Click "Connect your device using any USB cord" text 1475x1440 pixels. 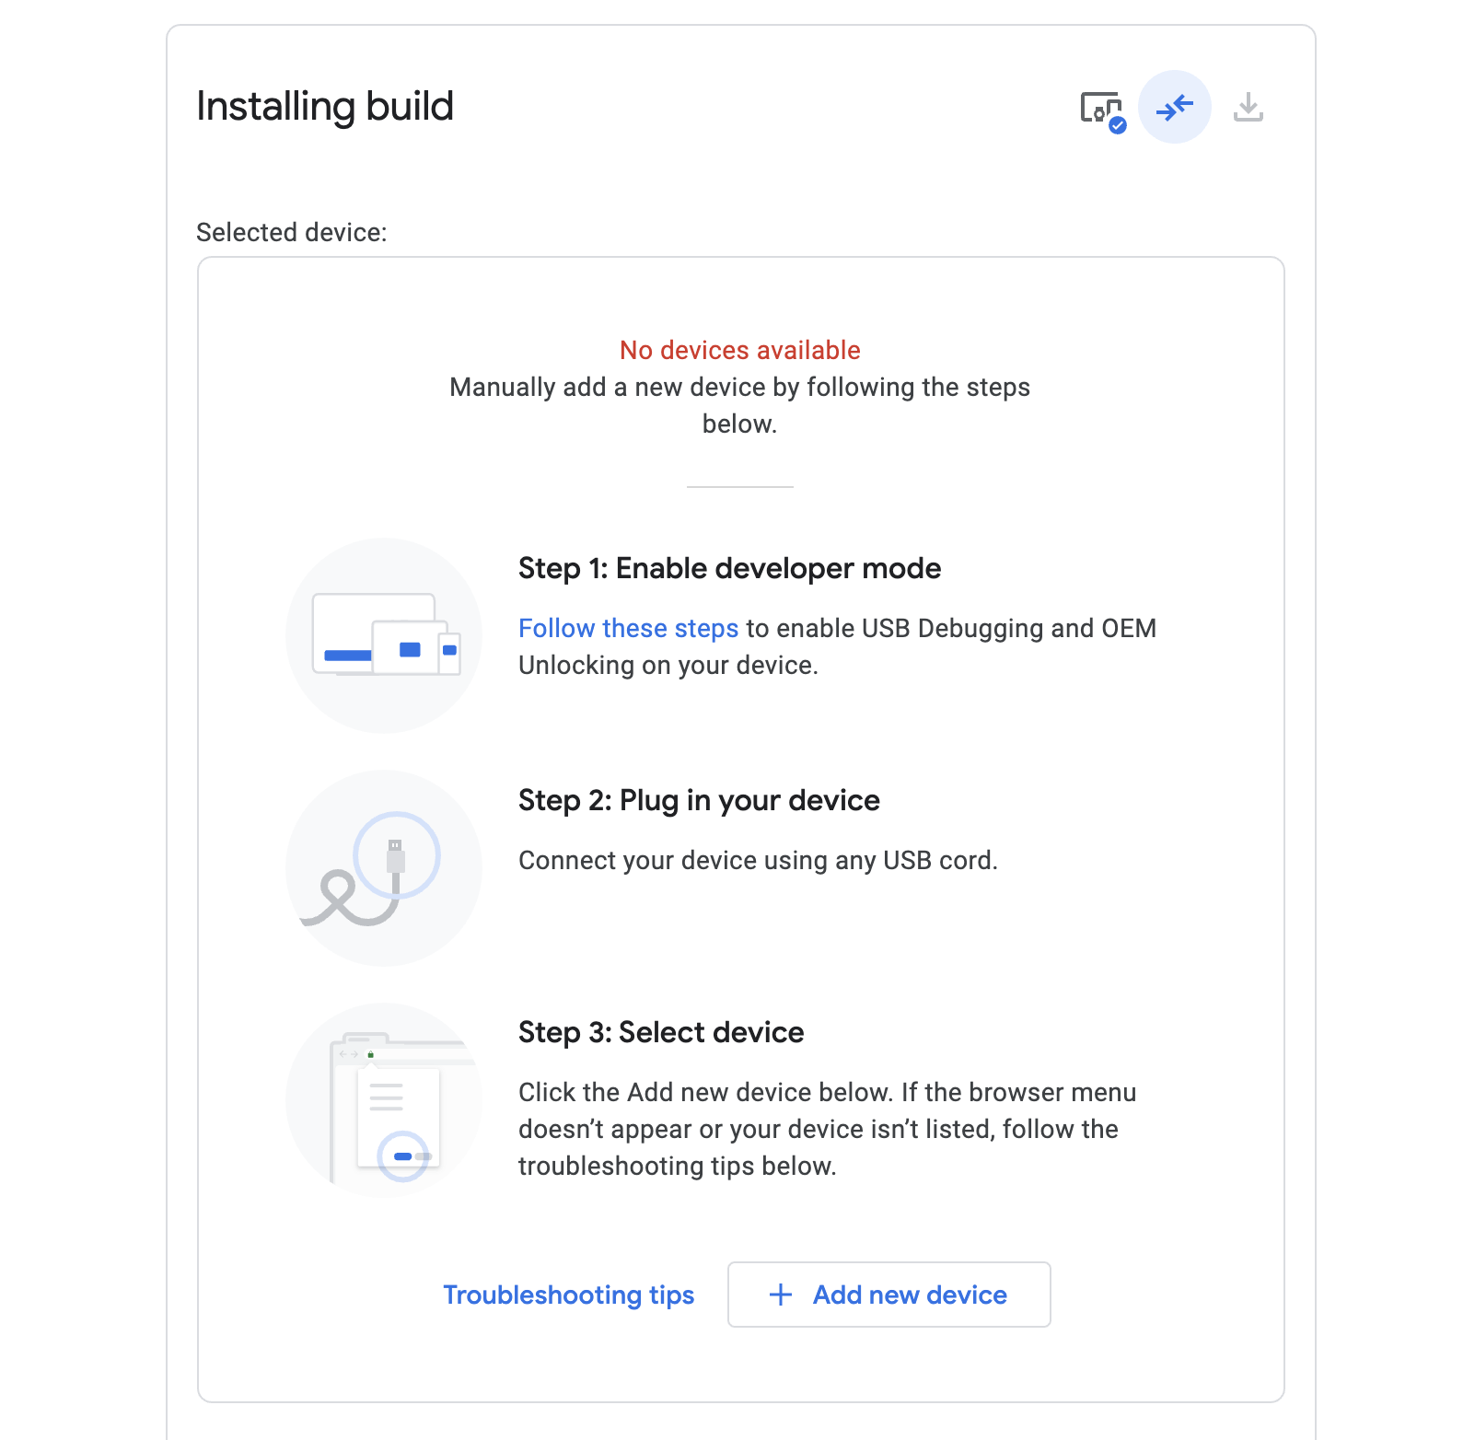[x=758, y=860]
